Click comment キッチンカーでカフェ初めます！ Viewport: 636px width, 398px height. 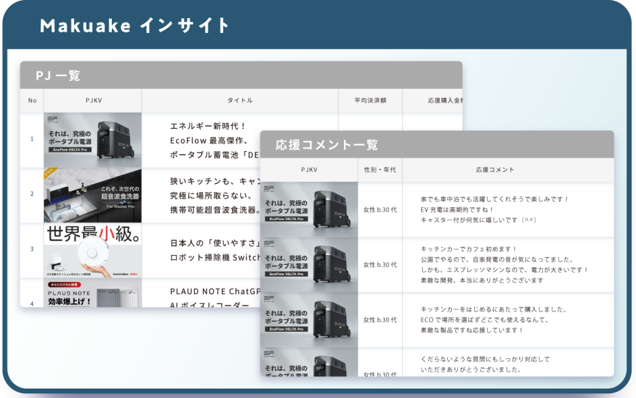coord(469,249)
